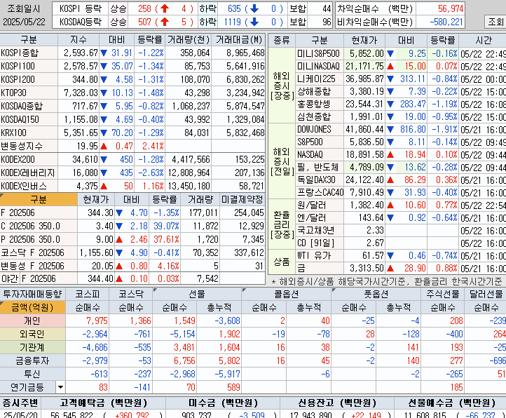Click the 거래량(천) column header
The height and width of the screenshot is (418, 506).
[x=189, y=40]
